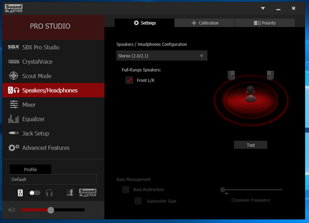The width and height of the screenshot is (309, 223).
Task: Select Speakers/Headphones in sidebar
Action: 54,90
